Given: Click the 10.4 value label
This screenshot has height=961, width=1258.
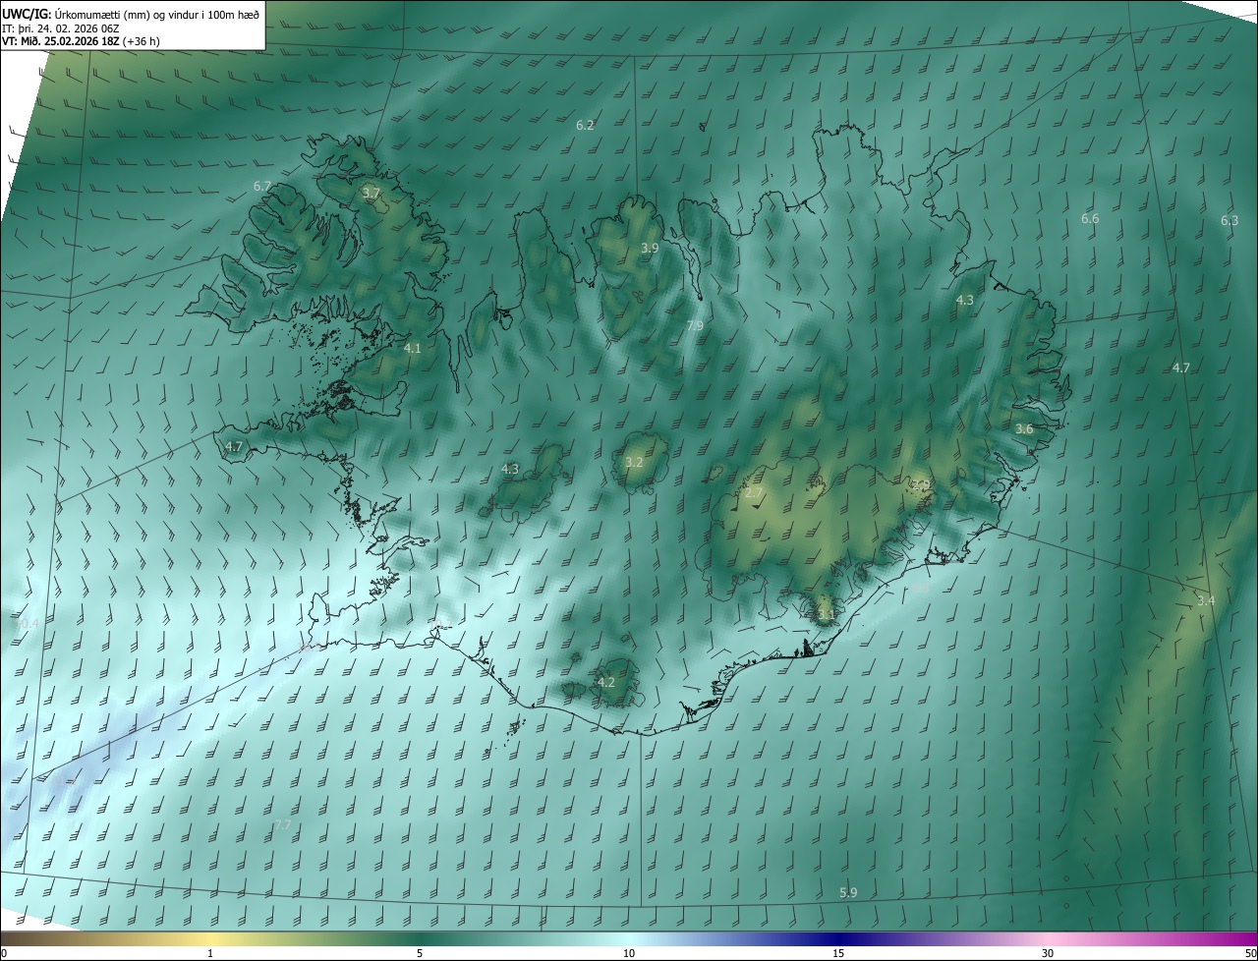Looking at the screenshot, I should click(x=27, y=623).
